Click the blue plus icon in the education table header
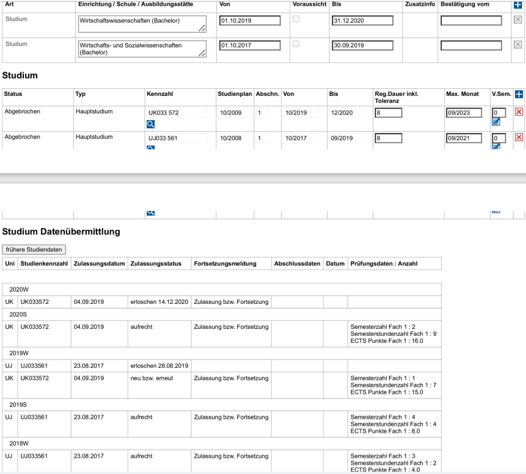The image size is (526, 474). point(518,5)
